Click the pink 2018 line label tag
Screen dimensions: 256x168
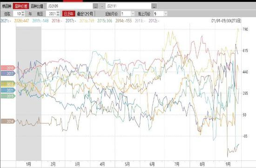[8, 68]
